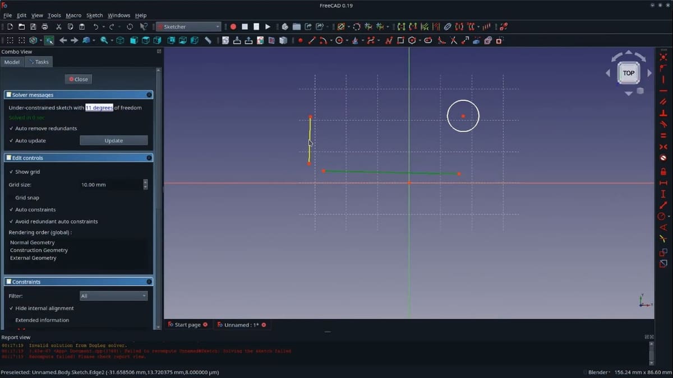Open the undo history dropdown arrow
The width and height of the screenshot is (673, 378).
(104, 26)
